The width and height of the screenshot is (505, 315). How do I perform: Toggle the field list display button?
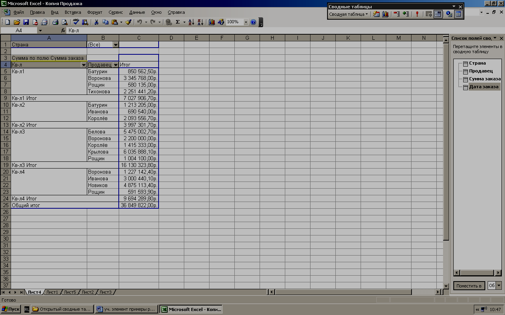tap(458, 14)
